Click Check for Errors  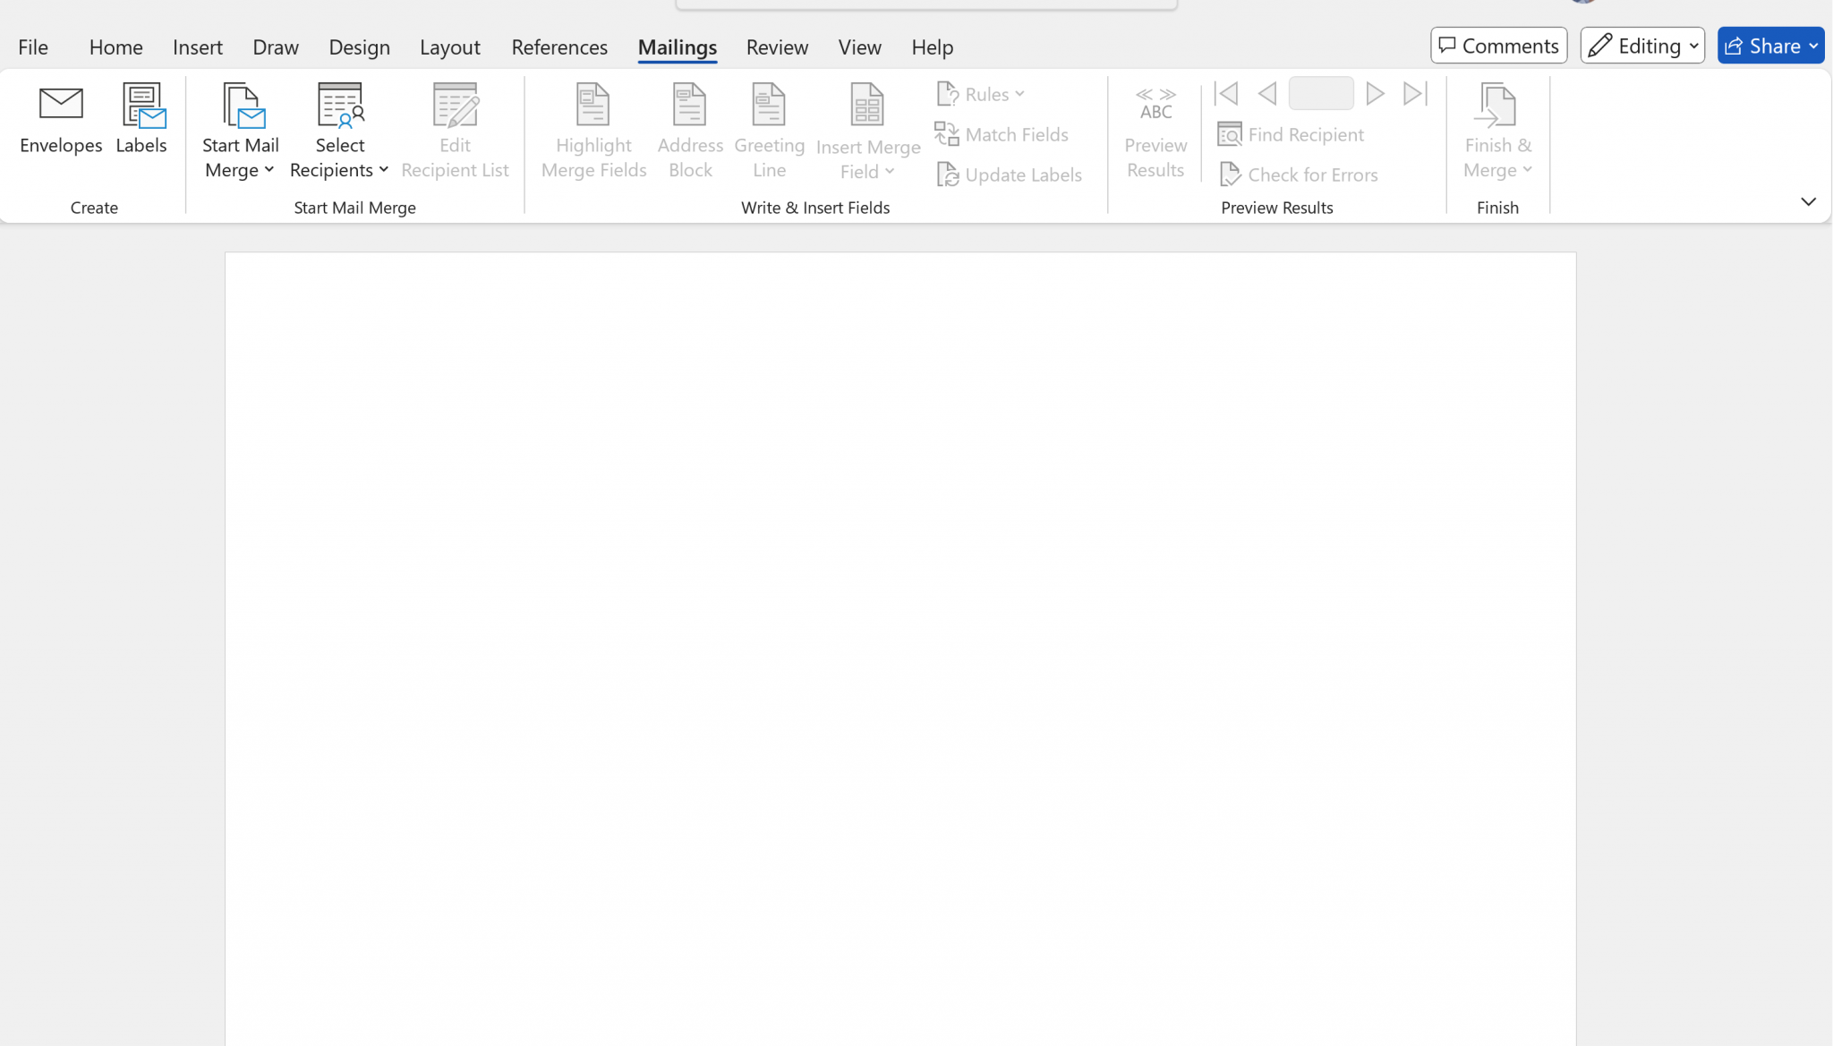click(1299, 174)
